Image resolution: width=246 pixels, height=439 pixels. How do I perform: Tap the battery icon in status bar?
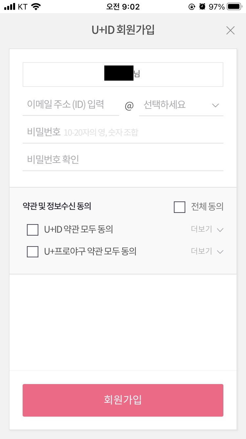point(234,7)
